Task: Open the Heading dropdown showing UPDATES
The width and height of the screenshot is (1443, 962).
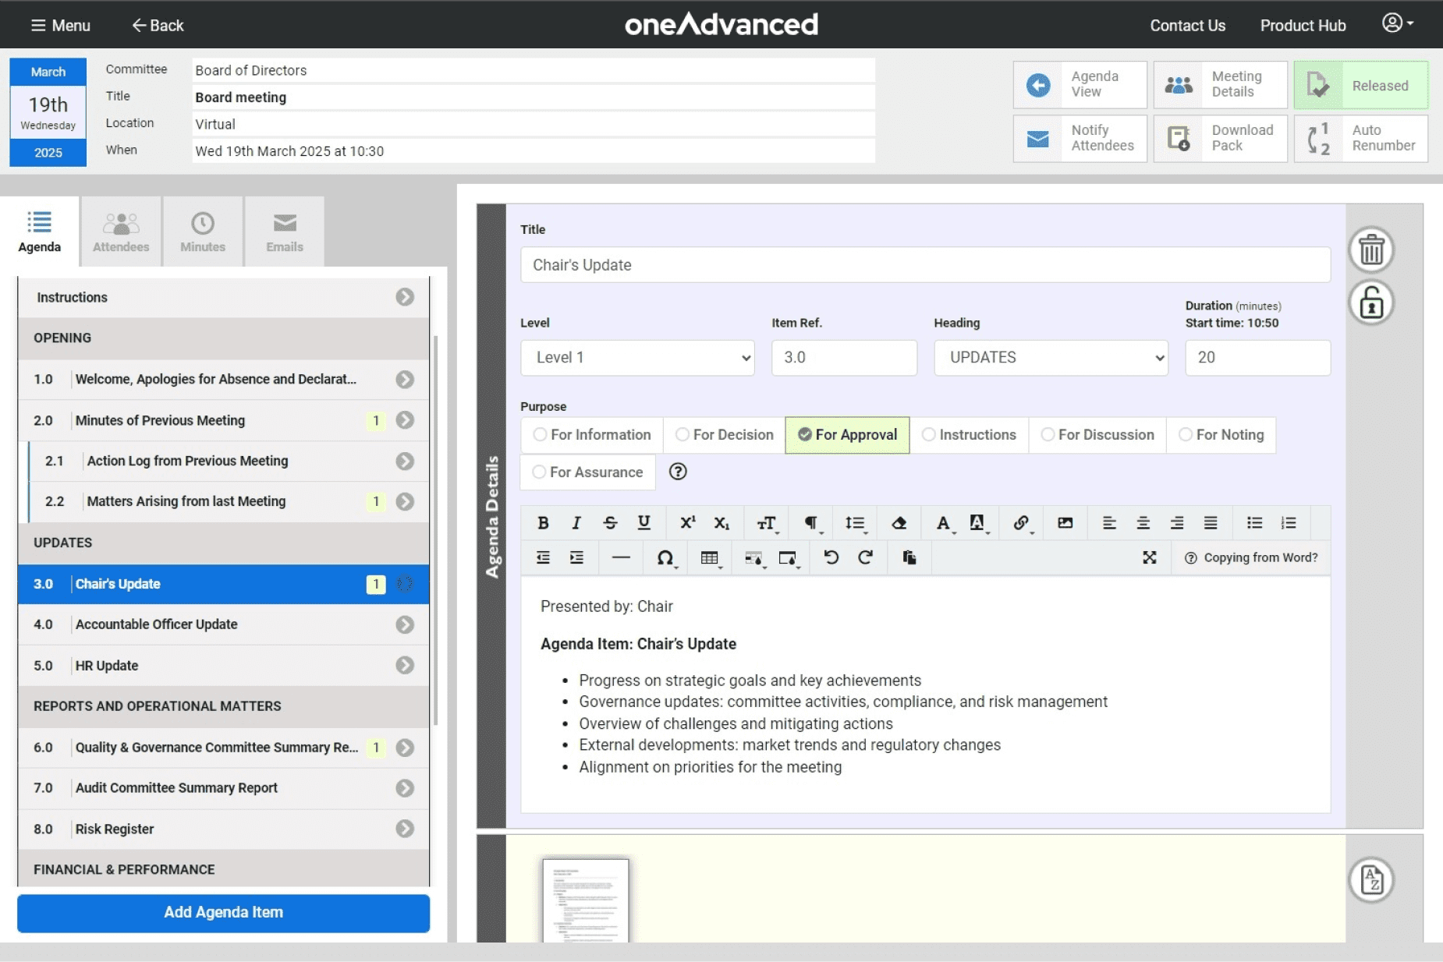Action: (1051, 358)
